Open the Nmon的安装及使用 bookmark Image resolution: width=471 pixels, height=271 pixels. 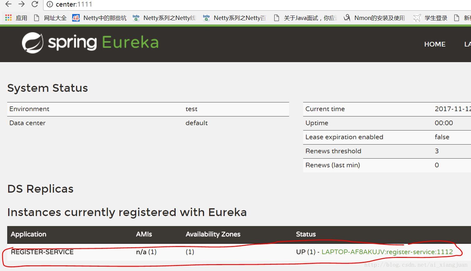pos(374,18)
